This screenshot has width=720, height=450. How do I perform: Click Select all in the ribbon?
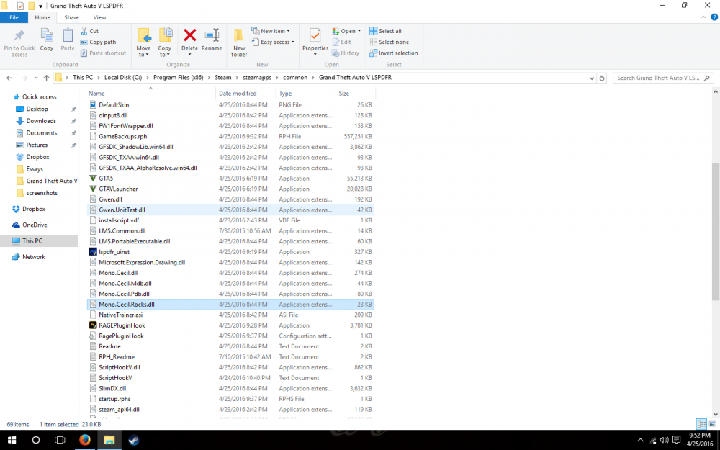coord(385,31)
